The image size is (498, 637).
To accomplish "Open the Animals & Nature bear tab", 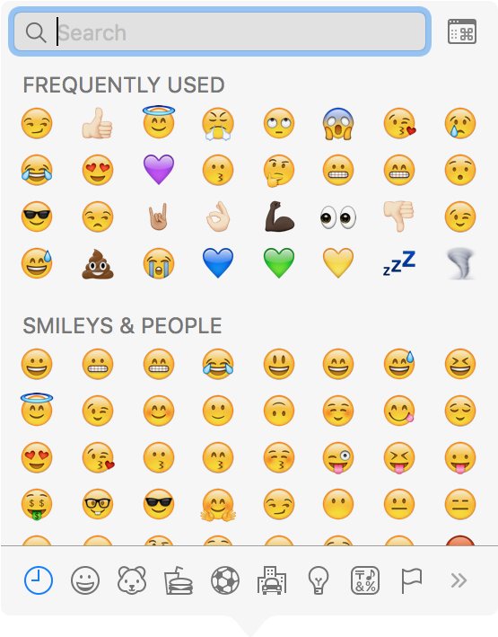I will [132, 580].
